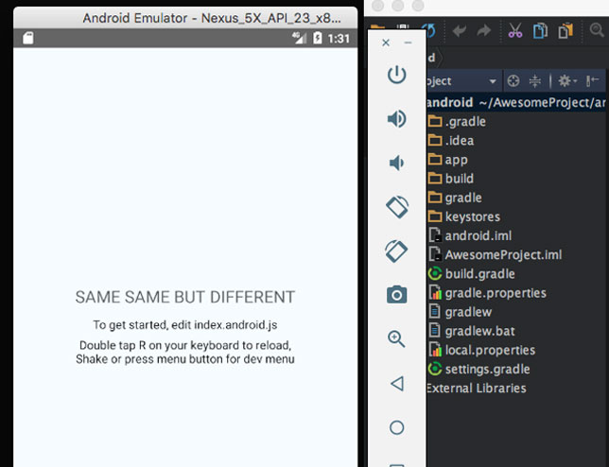Close the emulator control sidebar with X
This screenshot has height=467, width=609.
[x=386, y=43]
